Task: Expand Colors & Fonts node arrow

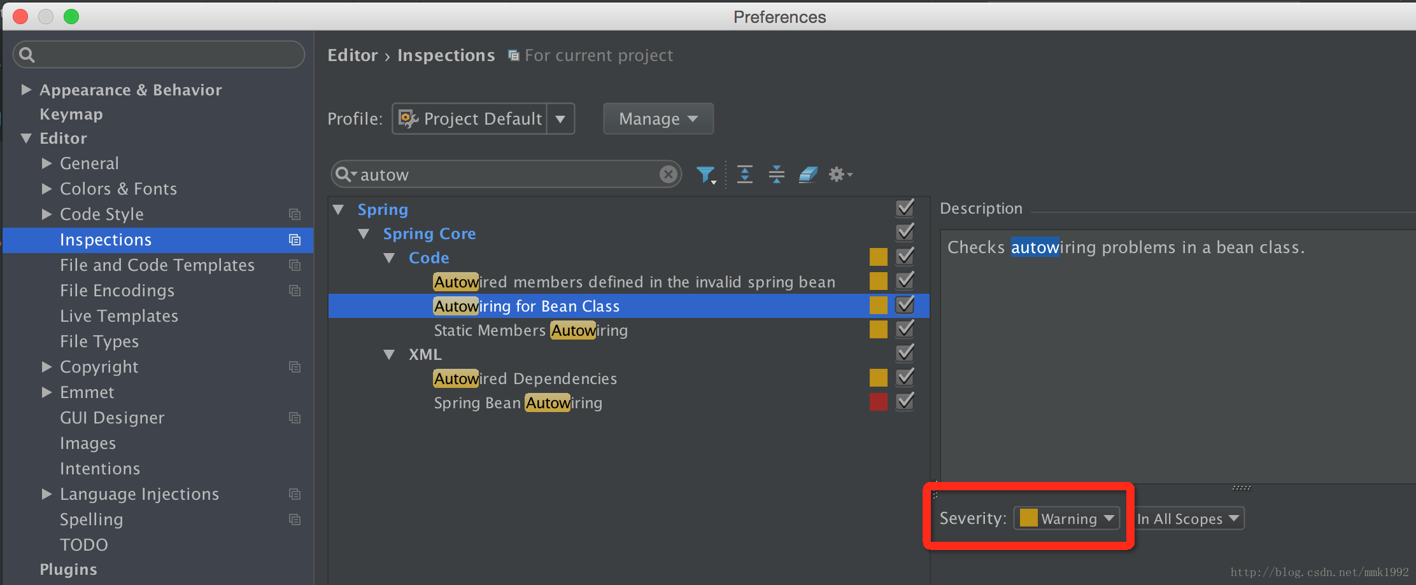Action: [x=46, y=189]
